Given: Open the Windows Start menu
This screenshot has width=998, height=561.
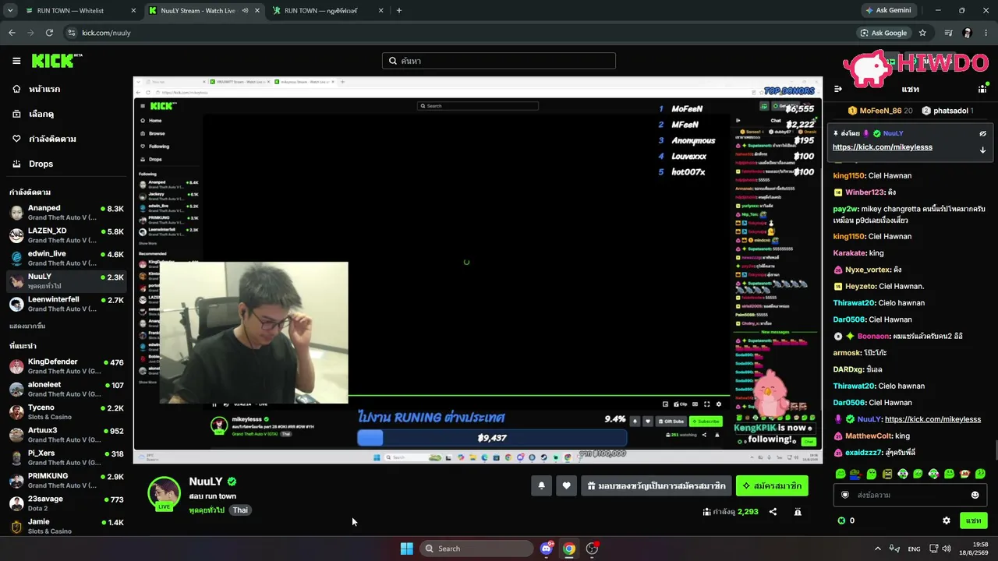Looking at the screenshot, I should [x=406, y=549].
